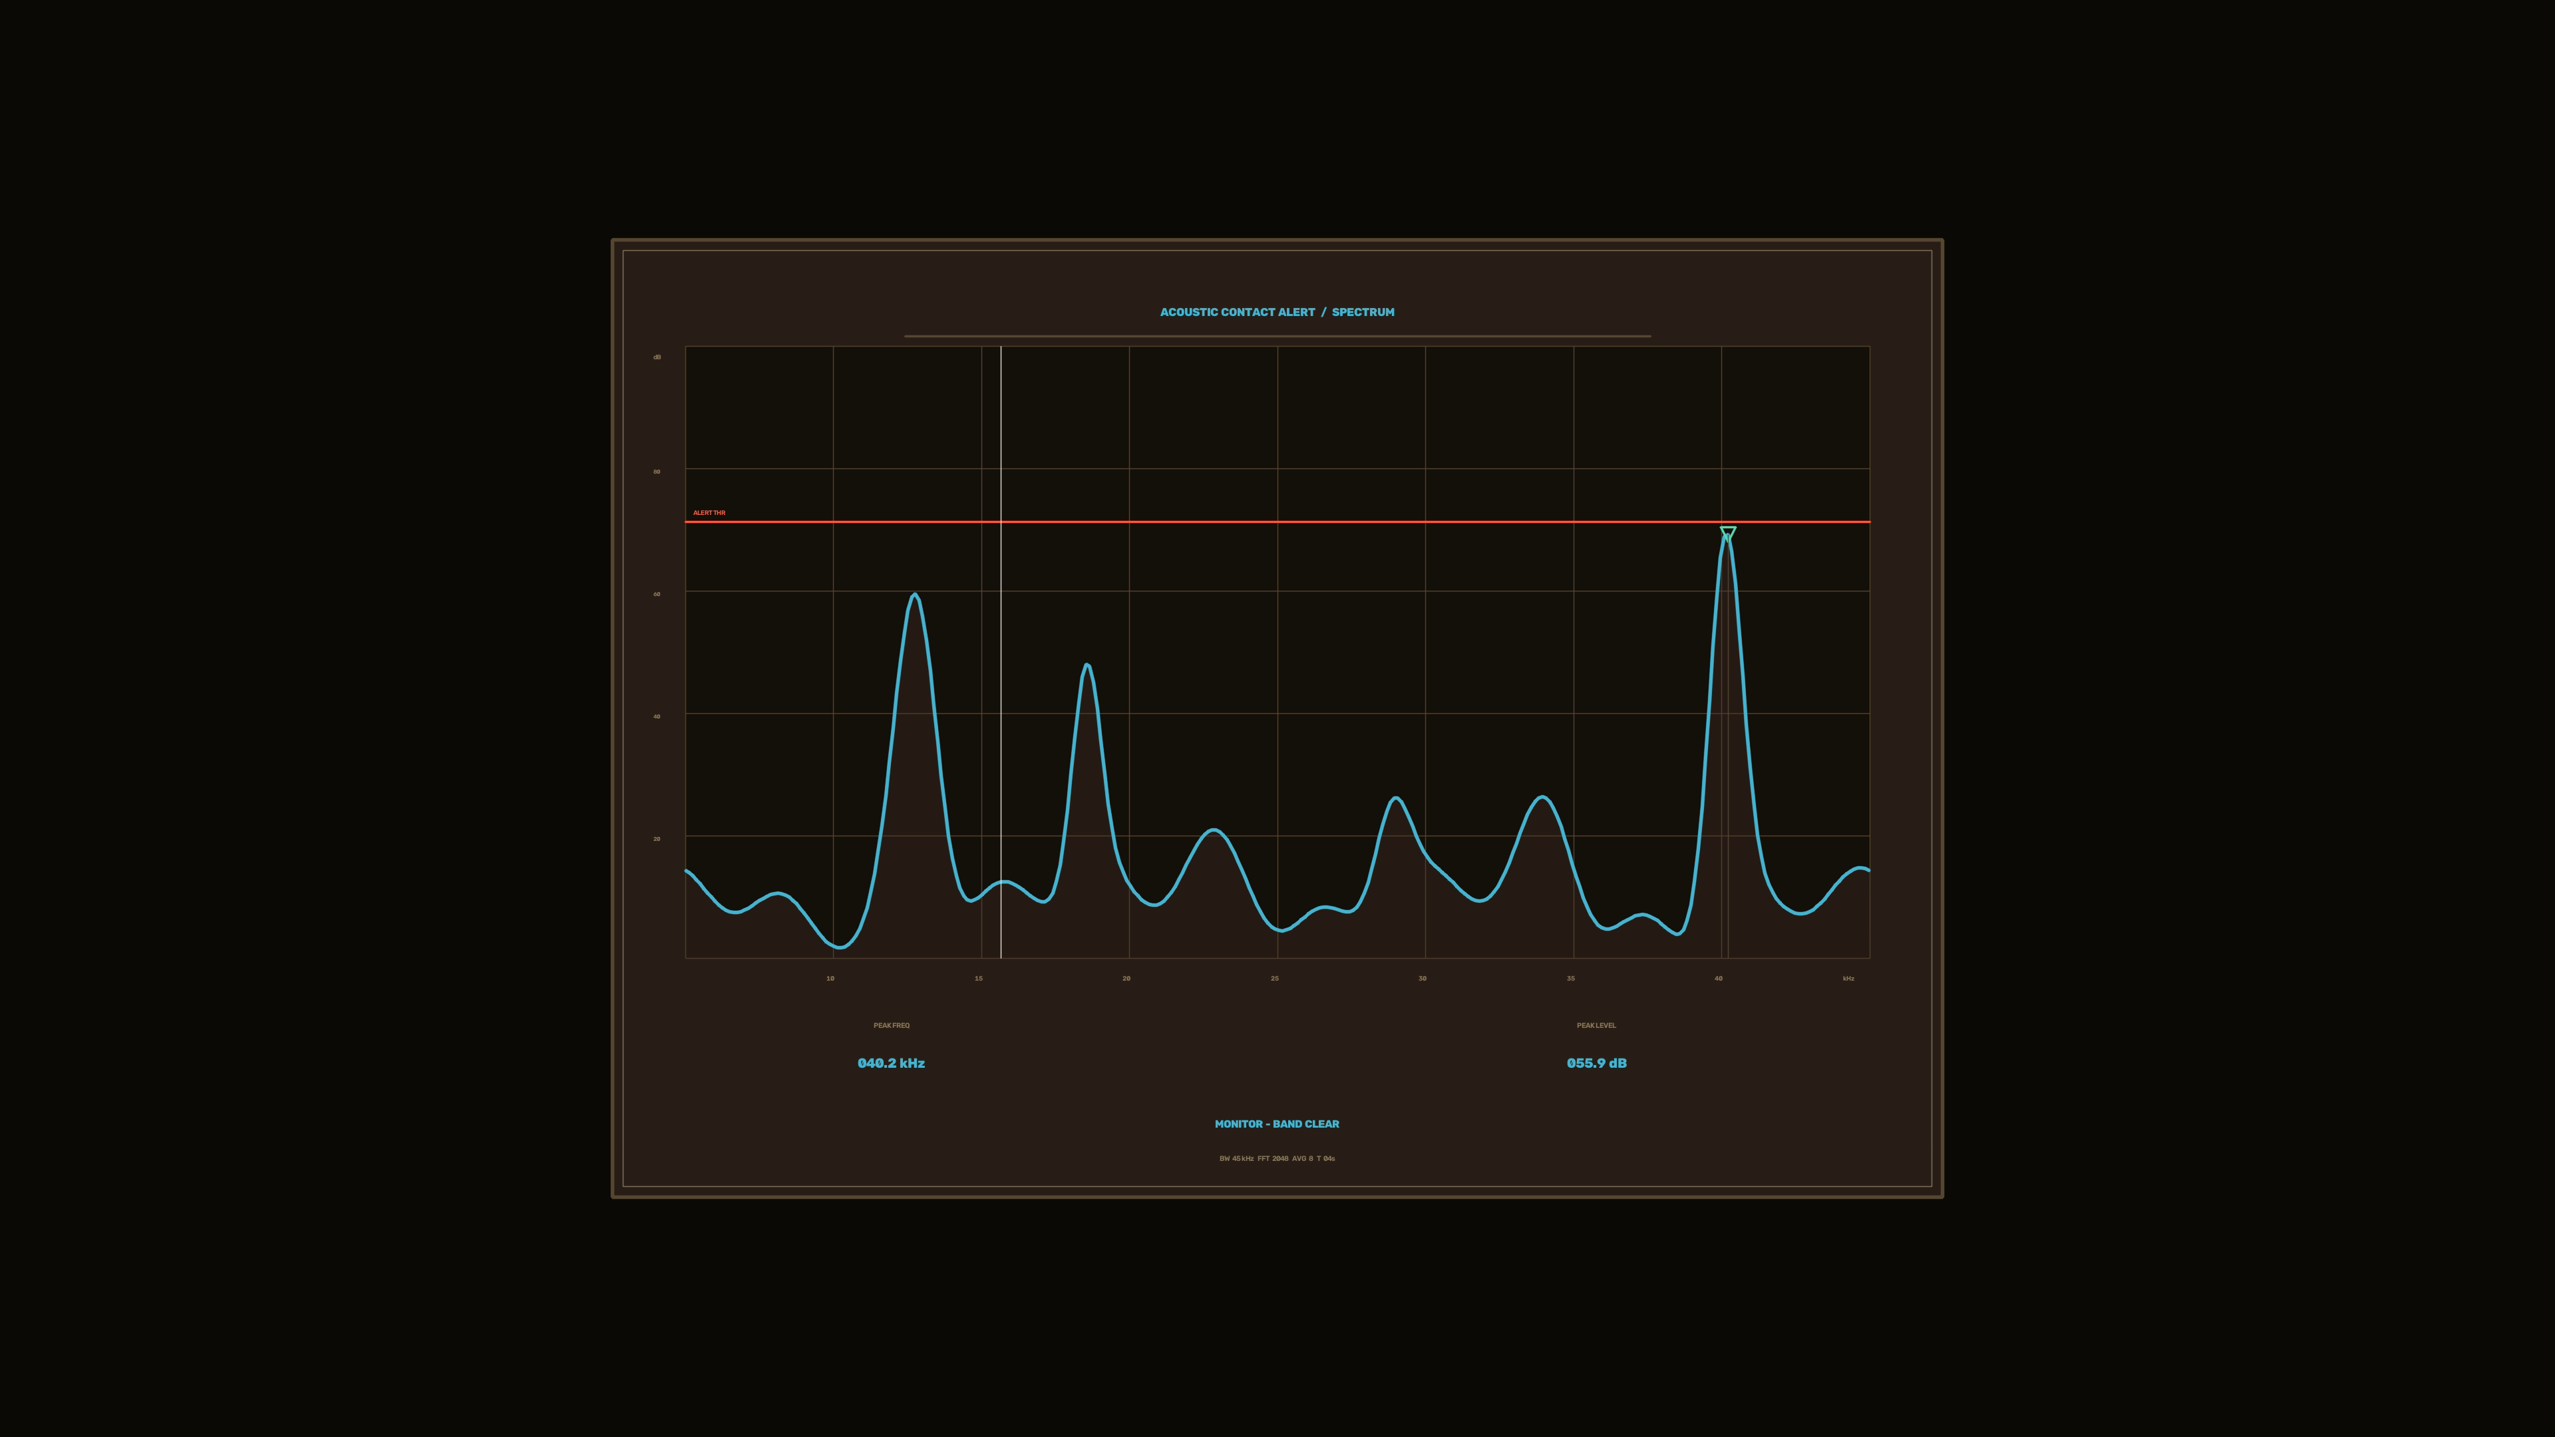The image size is (2555, 1437).
Task: Click the "30" frequency axis label
Action: tap(1423, 979)
